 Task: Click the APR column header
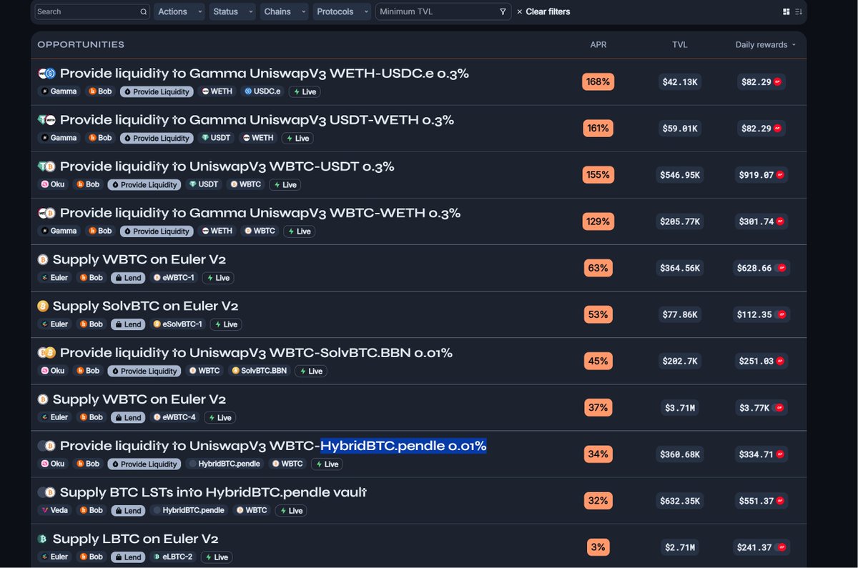(598, 44)
